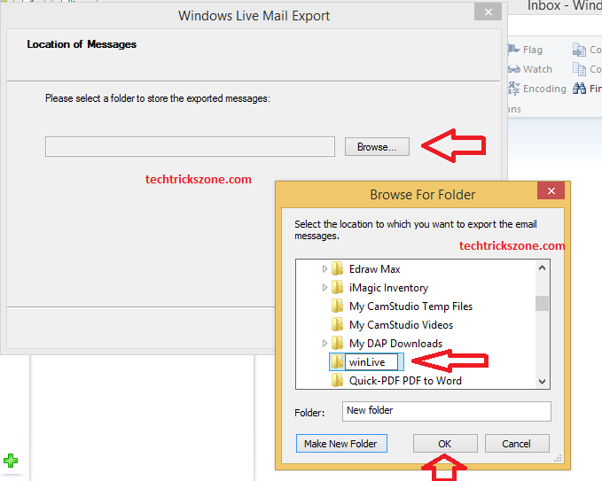
Task: Click the winLive folder name edit box
Action: (x=371, y=362)
